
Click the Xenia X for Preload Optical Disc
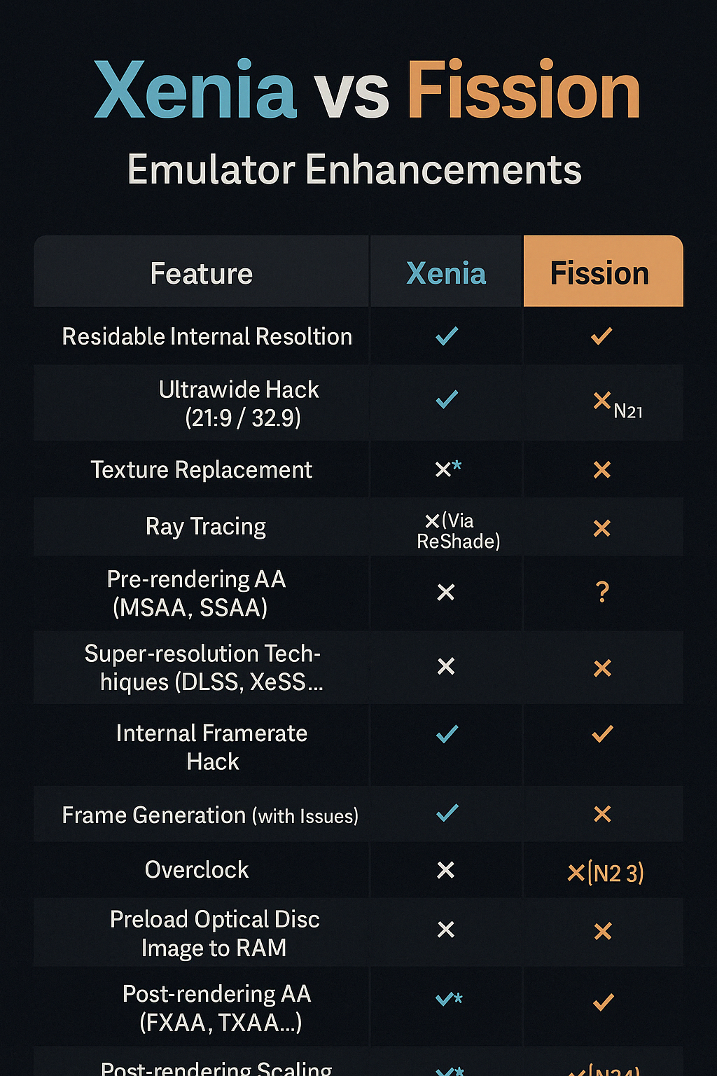point(446,930)
